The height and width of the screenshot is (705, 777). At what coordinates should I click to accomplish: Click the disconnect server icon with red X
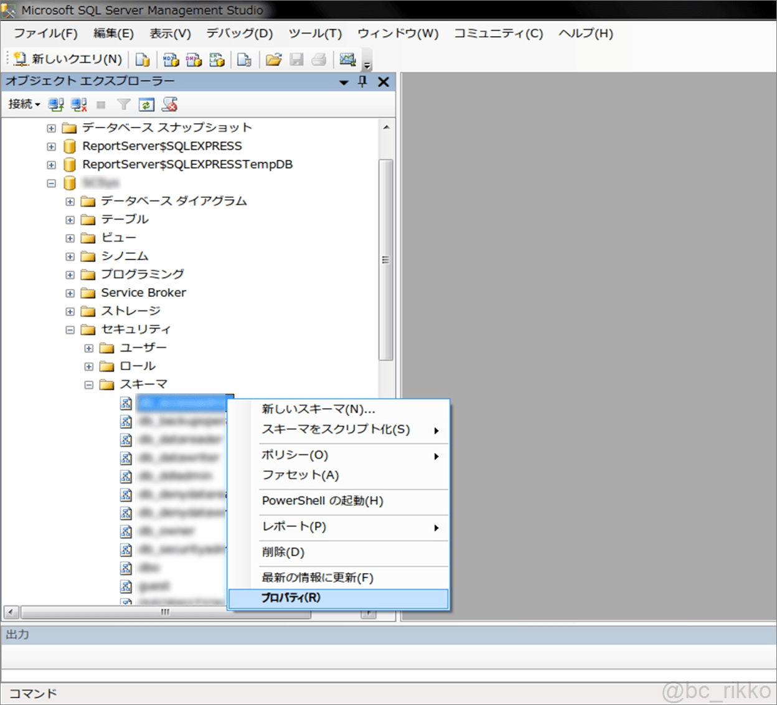(x=79, y=105)
